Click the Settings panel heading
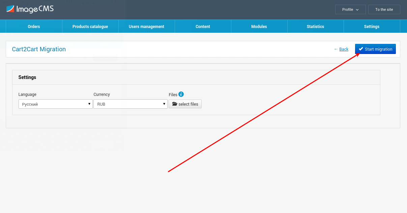 [27, 77]
